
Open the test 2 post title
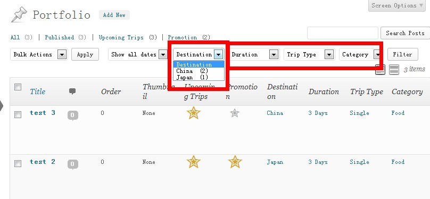[x=43, y=162]
